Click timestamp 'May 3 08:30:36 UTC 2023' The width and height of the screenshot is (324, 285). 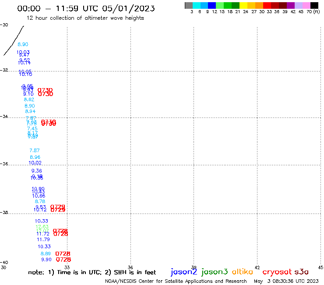point(286,281)
